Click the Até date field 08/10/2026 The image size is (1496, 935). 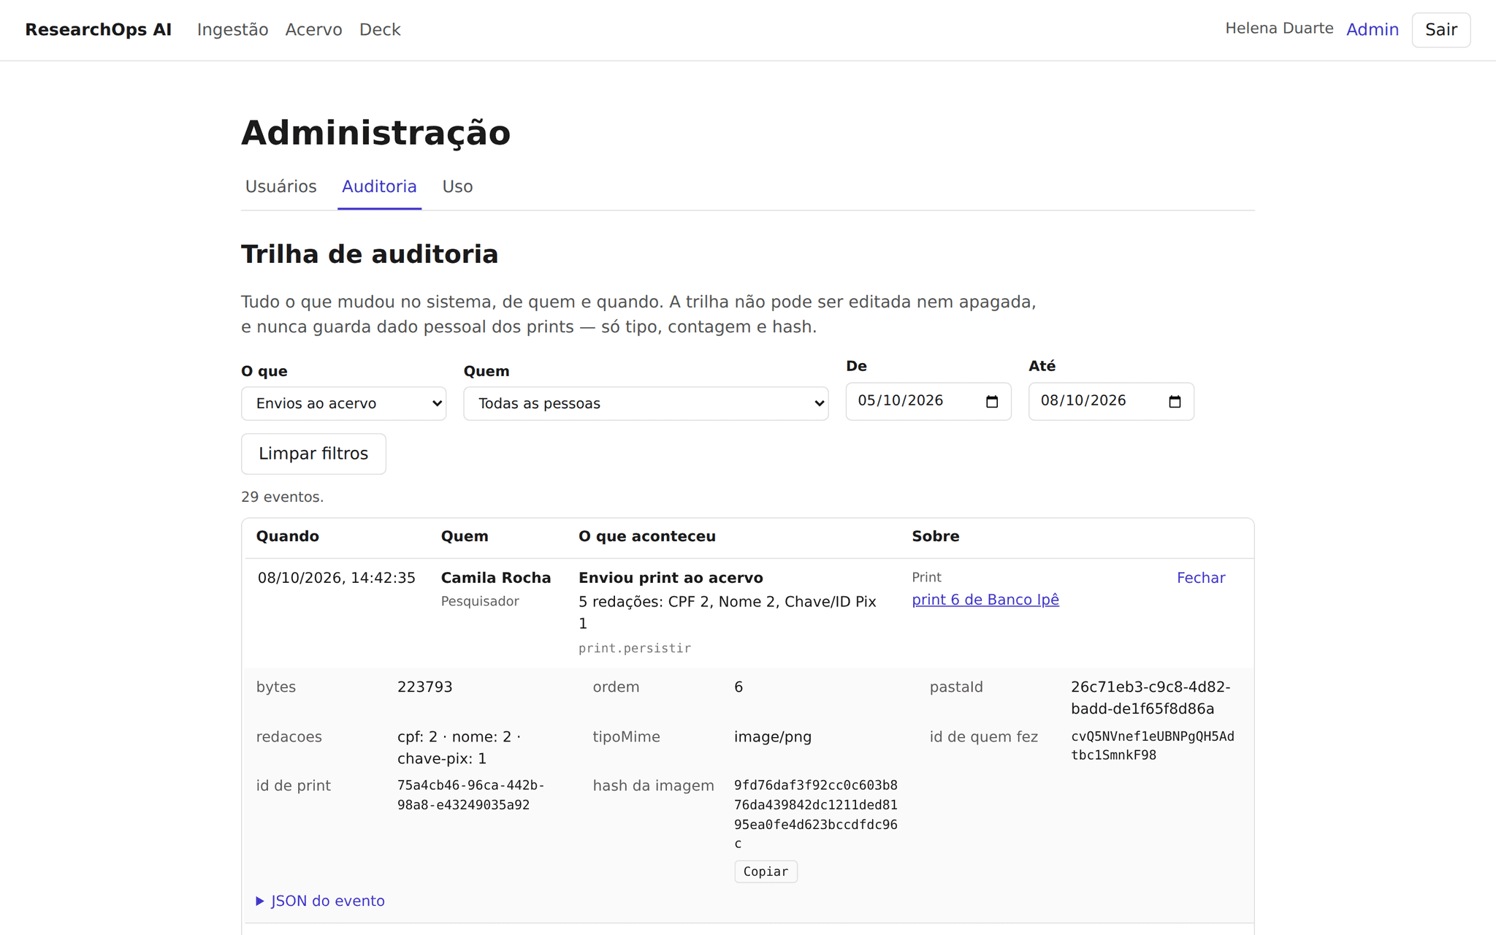1111,401
